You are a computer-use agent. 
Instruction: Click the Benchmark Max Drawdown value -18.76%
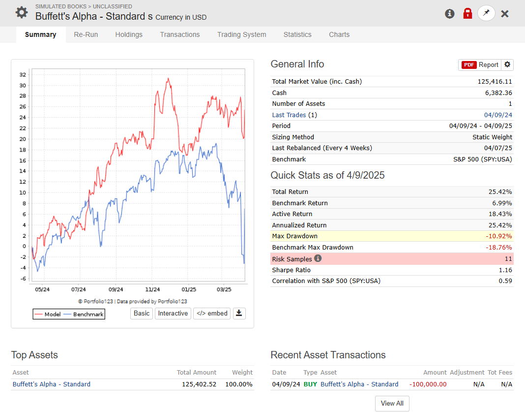(x=498, y=248)
